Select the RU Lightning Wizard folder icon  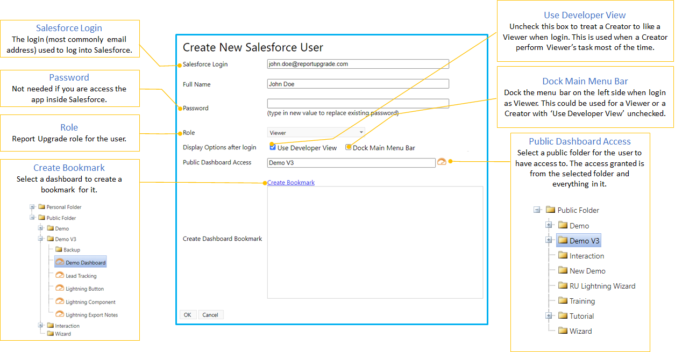click(x=563, y=286)
